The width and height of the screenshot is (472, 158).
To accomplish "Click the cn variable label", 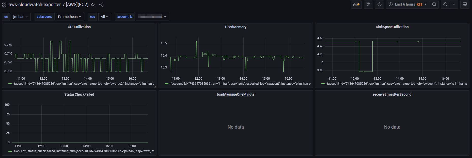I will click(x=6, y=17).
